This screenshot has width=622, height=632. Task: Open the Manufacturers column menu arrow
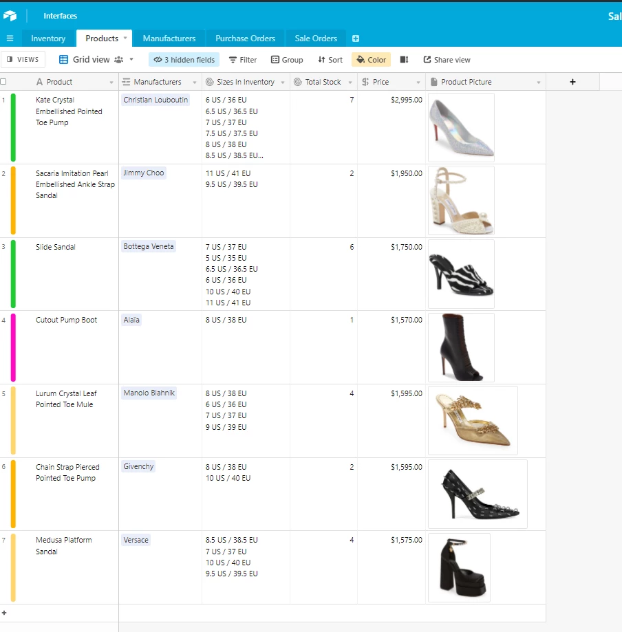[195, 83]
